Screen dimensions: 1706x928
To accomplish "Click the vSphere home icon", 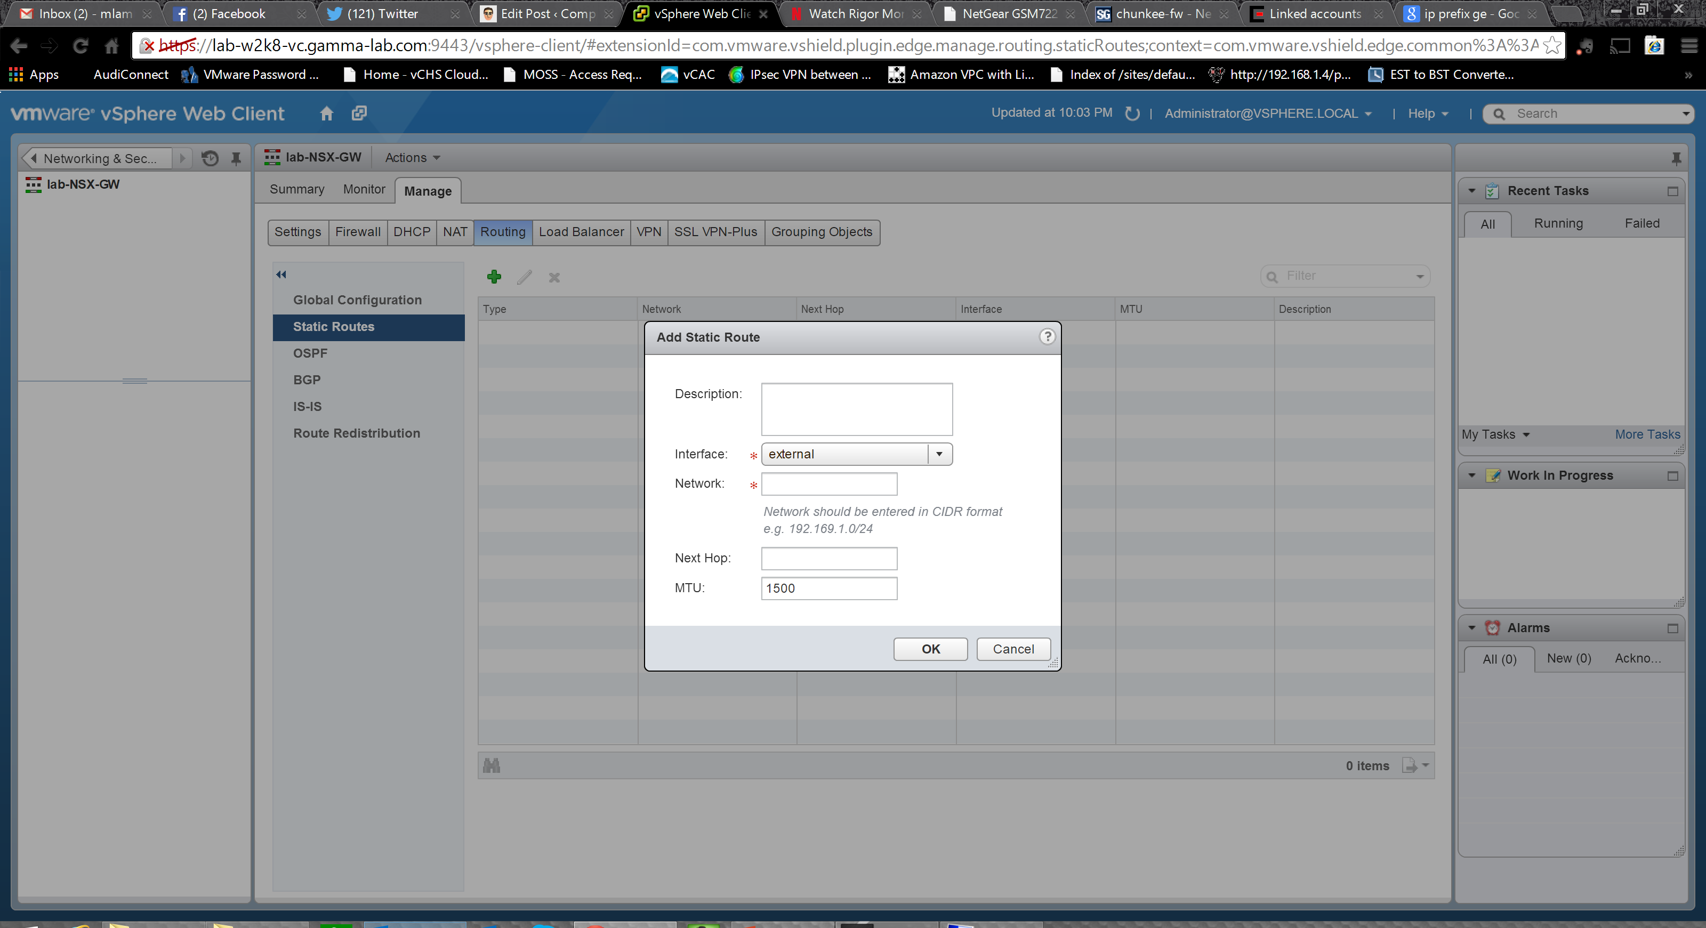I will [326, 114].
